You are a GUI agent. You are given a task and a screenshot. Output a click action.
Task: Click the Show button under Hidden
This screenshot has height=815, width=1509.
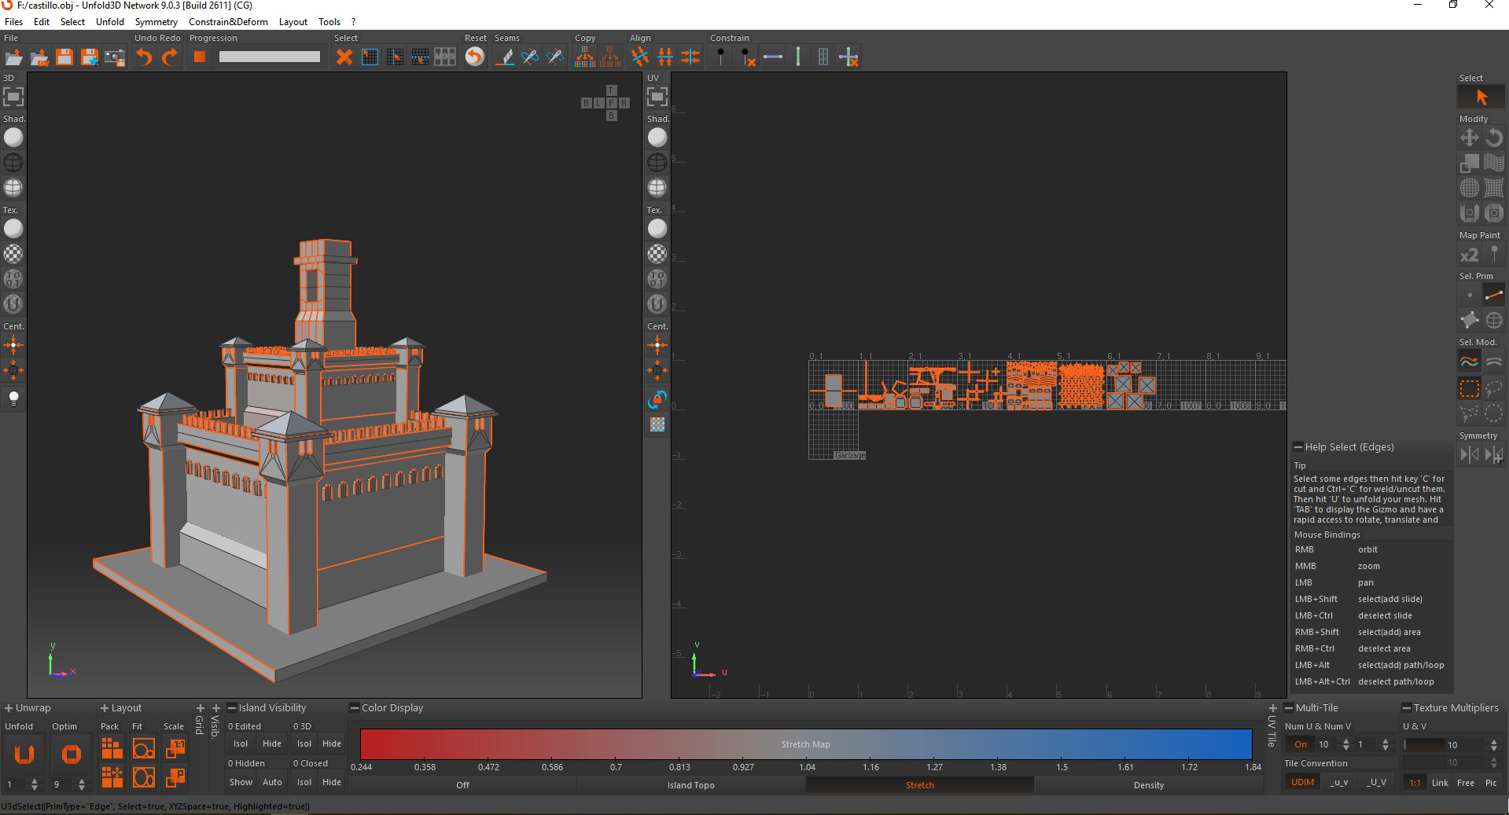[x=241, y=782]
